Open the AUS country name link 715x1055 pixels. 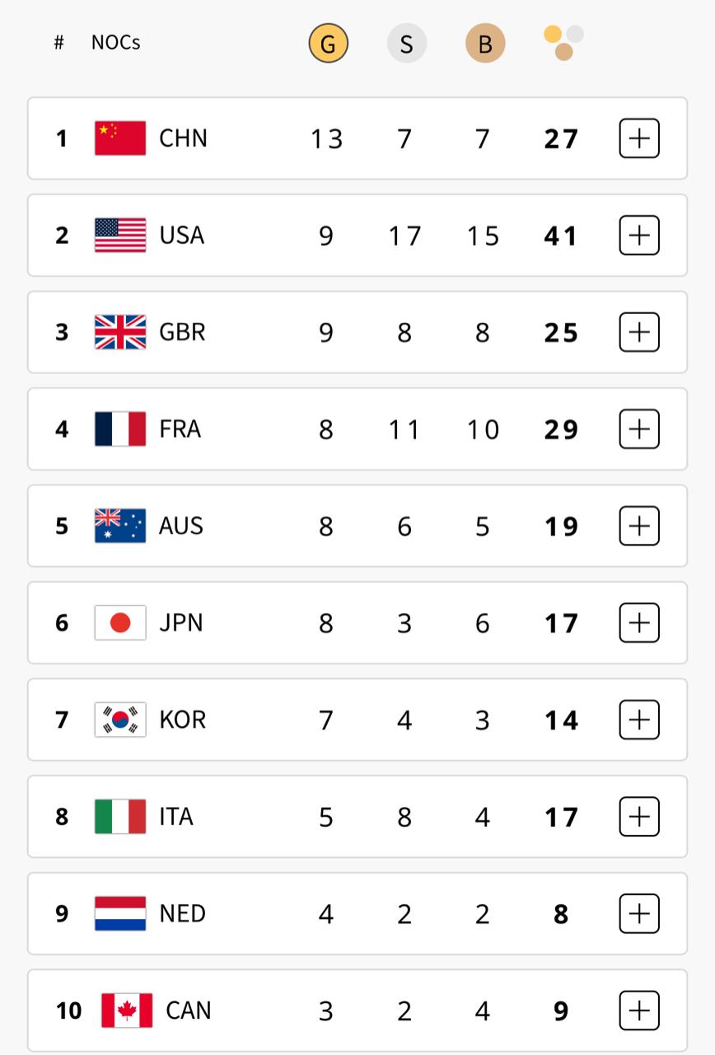point(181,526)
